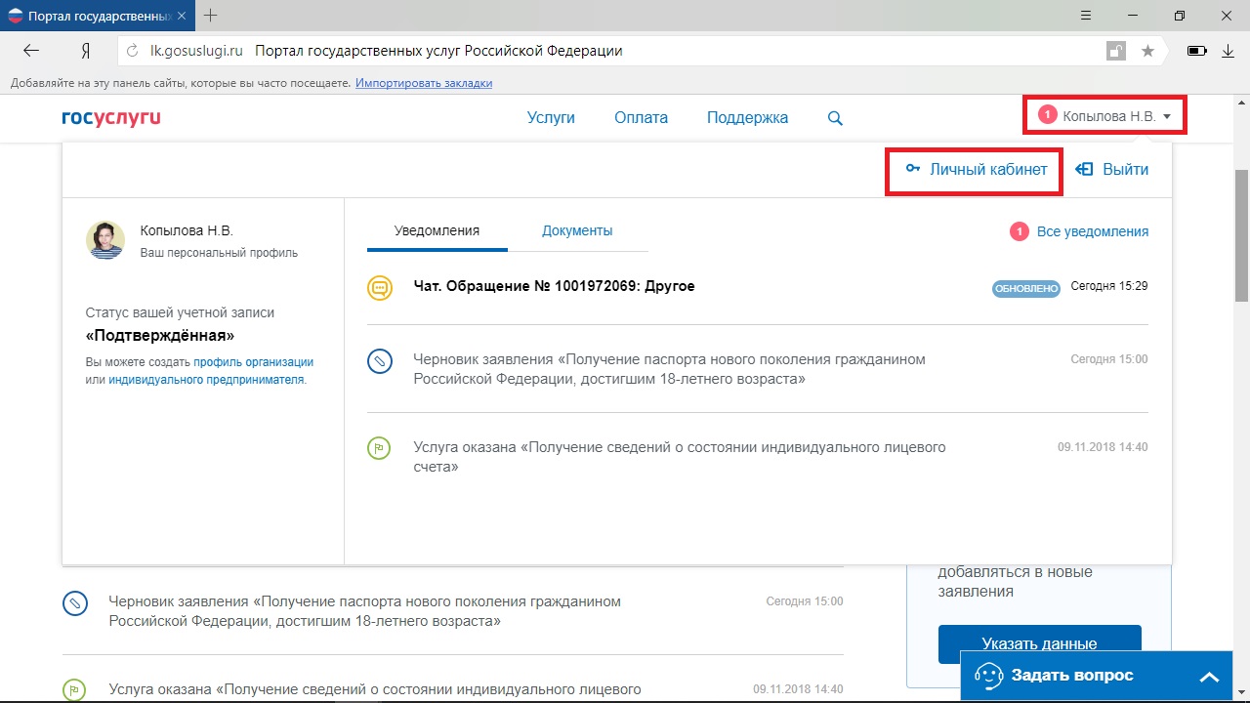
Task: Click the key icon next to Личный кабинет
Action: [913, 169]
